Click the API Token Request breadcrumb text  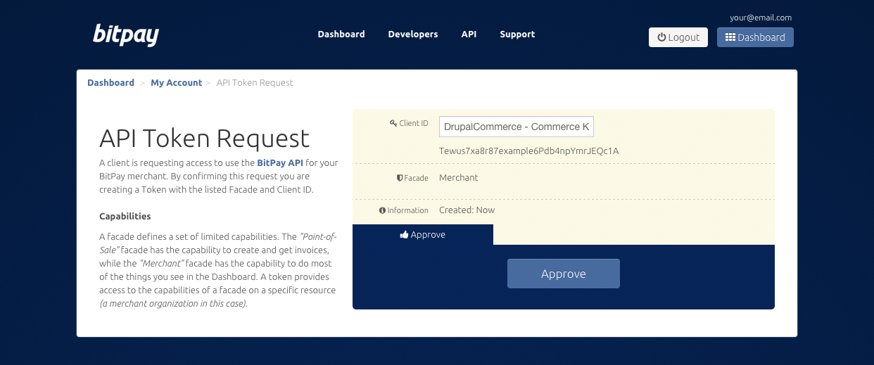pyautogui.click(x=255, y=82)
